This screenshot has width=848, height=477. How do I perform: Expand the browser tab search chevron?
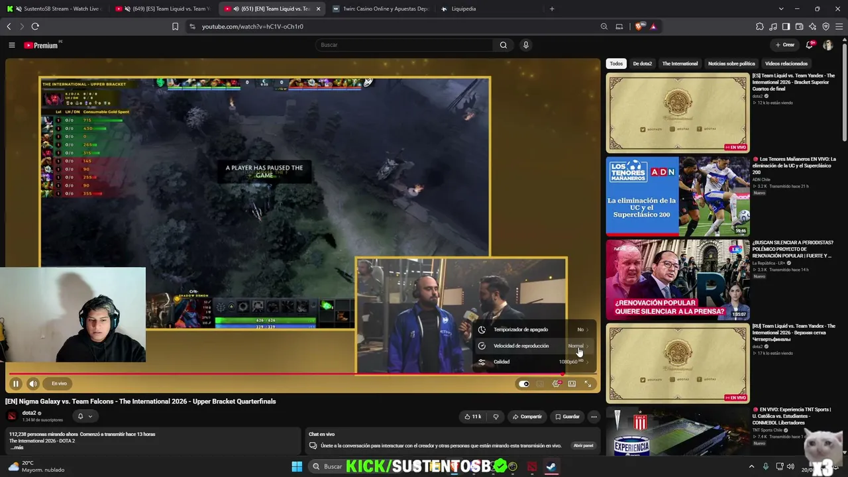coord(781,9)
